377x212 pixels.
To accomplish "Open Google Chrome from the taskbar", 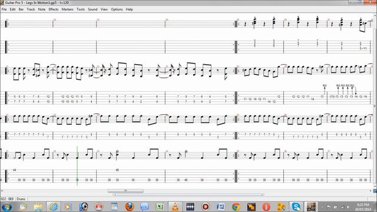I will tap(236, 207).
